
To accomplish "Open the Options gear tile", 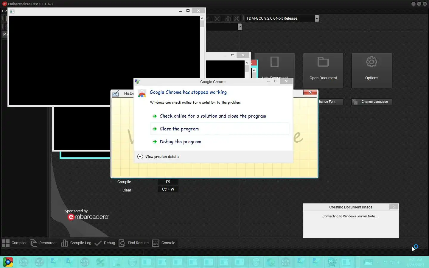I will pyautogui.click(x=372, y=71).
